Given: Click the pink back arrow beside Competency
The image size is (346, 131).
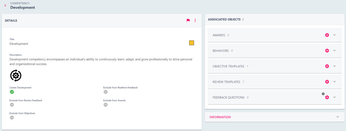Looking at the screenshot, I should (x=5, y=5).
